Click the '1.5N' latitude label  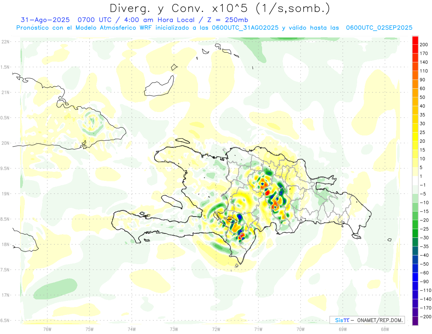[5, 67]
